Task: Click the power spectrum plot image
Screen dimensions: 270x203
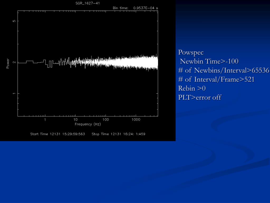Action: coord(88,71)
